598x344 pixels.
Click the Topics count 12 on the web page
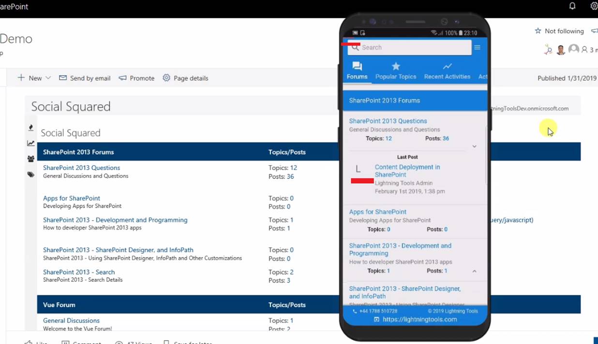click(x=294, y=168)
